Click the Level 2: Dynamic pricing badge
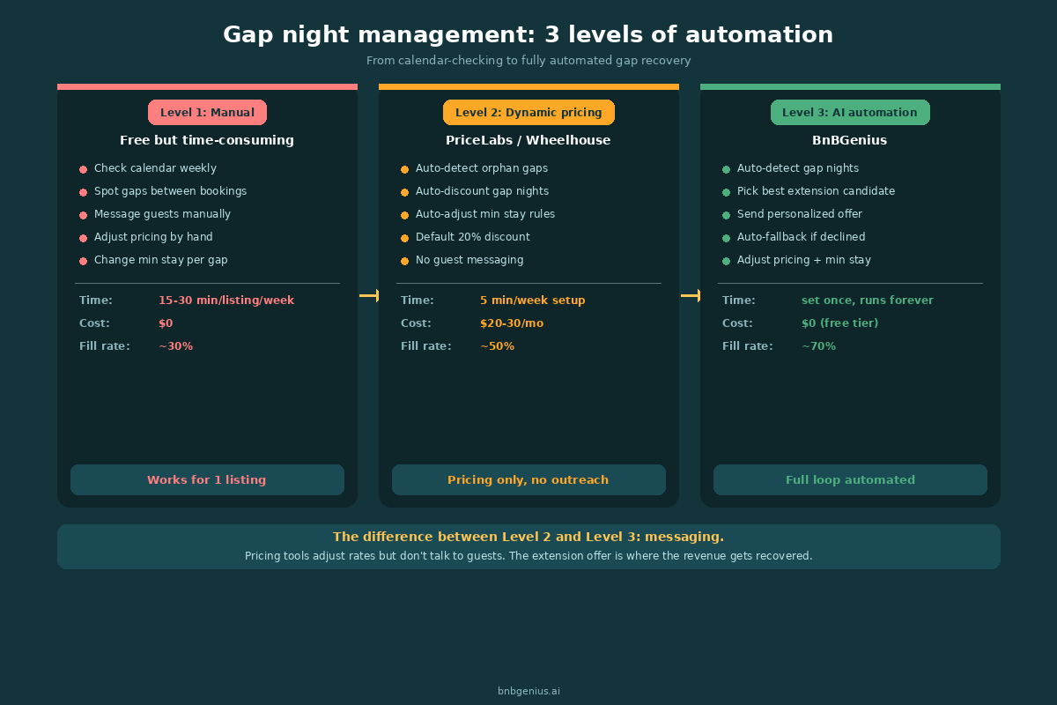 (528, 113)
